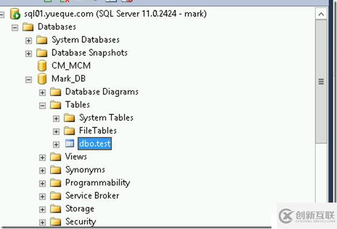Click the Databases folder icon
This screenshot has height=229, width=337.
28,27
